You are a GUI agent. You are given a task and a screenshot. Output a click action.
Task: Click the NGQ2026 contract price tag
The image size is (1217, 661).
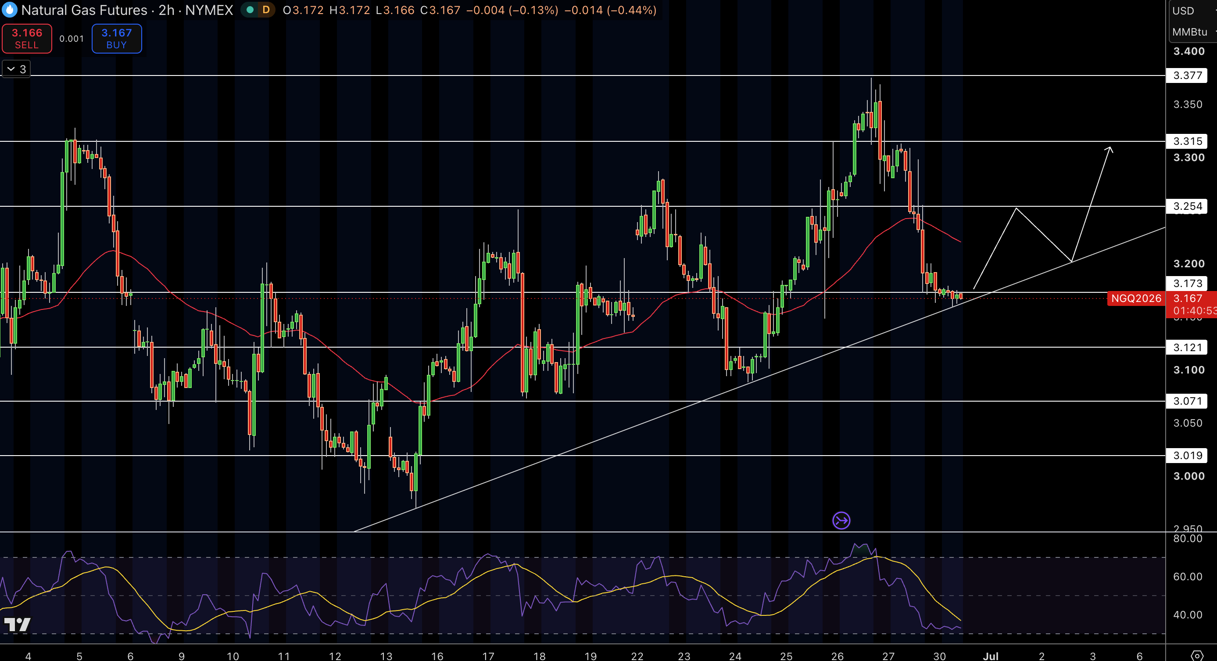(x=1136, y=298)
